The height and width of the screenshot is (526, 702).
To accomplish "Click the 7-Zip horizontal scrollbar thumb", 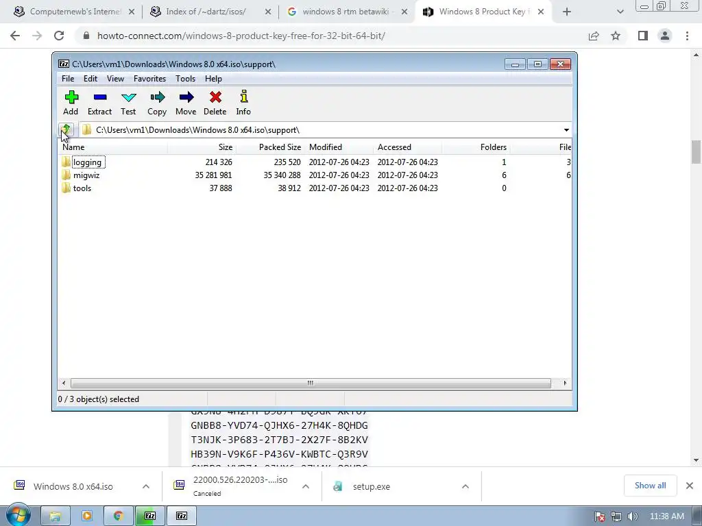I will [311, 384].
